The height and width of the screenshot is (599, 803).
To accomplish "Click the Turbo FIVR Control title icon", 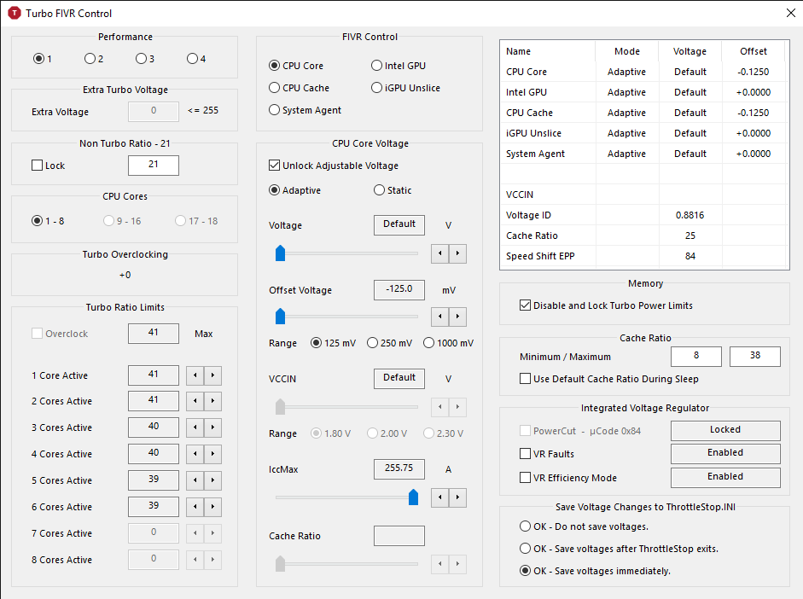I will (15, 14).
